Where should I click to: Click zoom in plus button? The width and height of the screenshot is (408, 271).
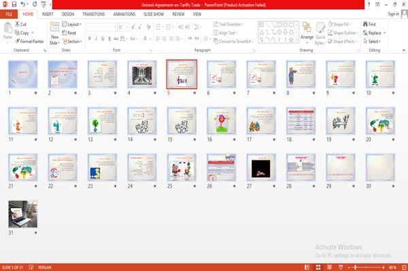[x=384, y=268]
